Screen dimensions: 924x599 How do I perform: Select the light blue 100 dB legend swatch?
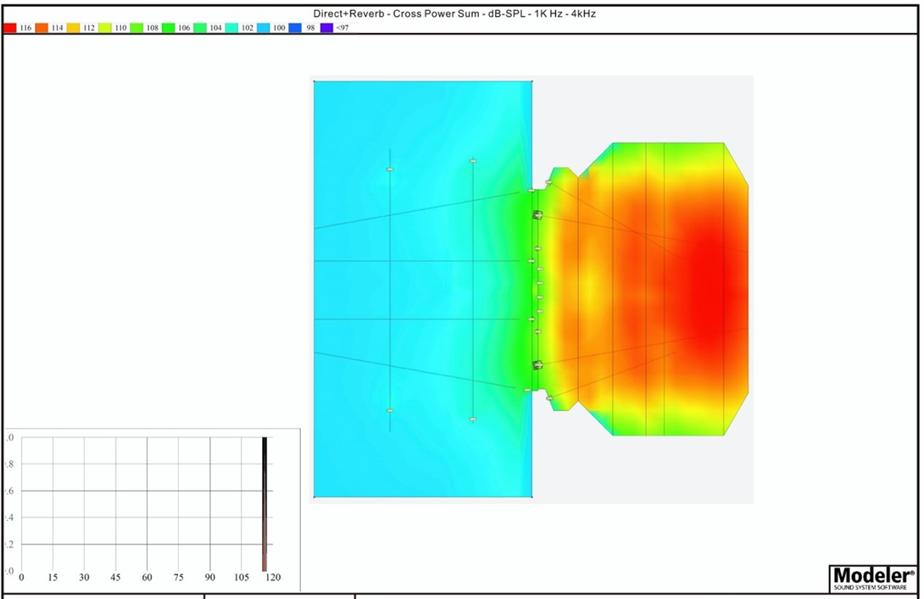263,28
